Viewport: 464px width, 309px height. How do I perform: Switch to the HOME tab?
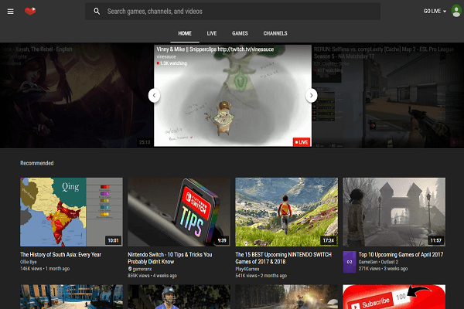[x=185, y=33]
